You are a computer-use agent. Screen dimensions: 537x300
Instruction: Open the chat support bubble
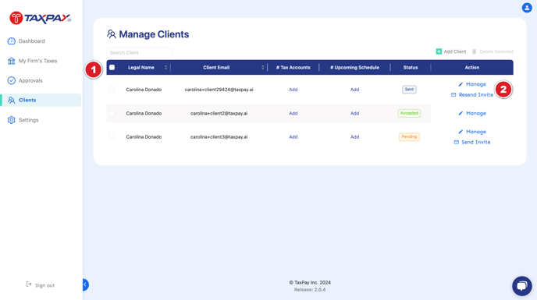click(522, 286)
